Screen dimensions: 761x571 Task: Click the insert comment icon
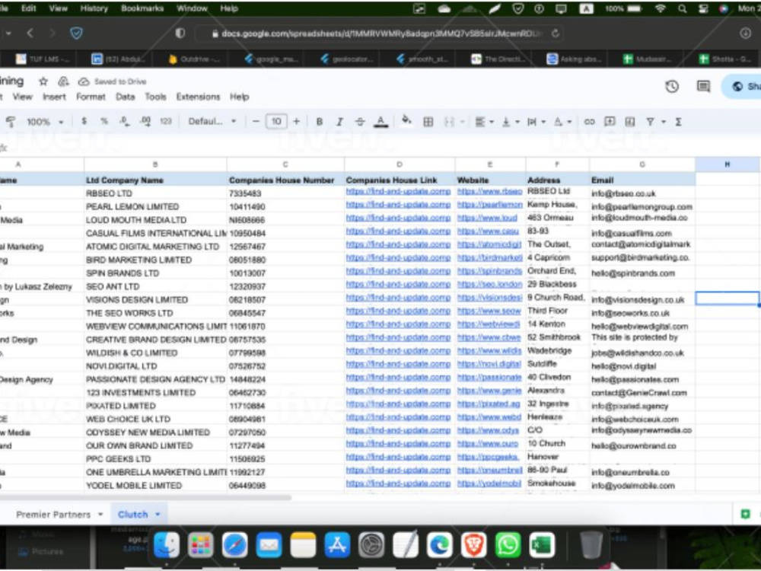(x=610, y=121)
